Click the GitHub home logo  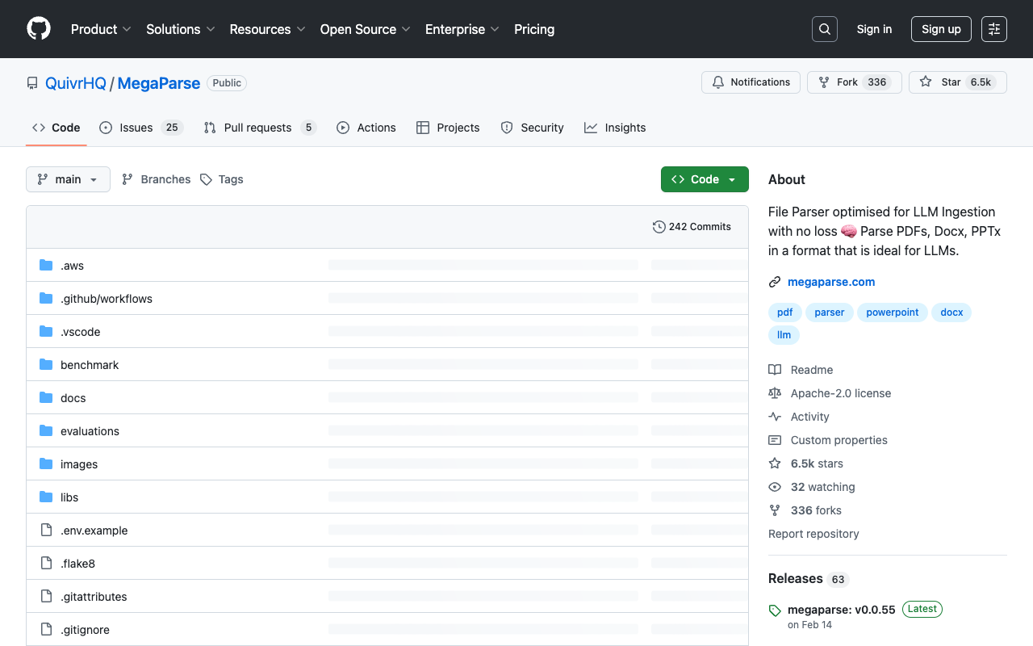pyautogui.click(x=38, y=29)
